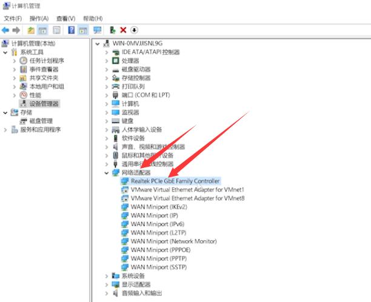The width and height of the screenshot is (371, 302).
Task: Expand the 事件查看器 node
Action: click(x=14, y=70)
